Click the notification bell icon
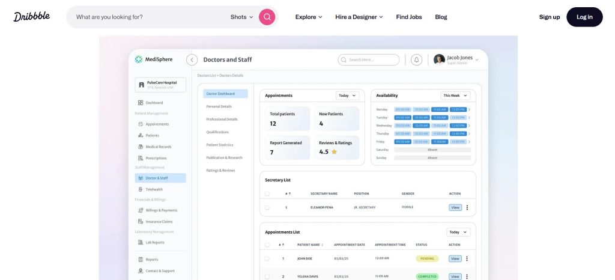 416,59
